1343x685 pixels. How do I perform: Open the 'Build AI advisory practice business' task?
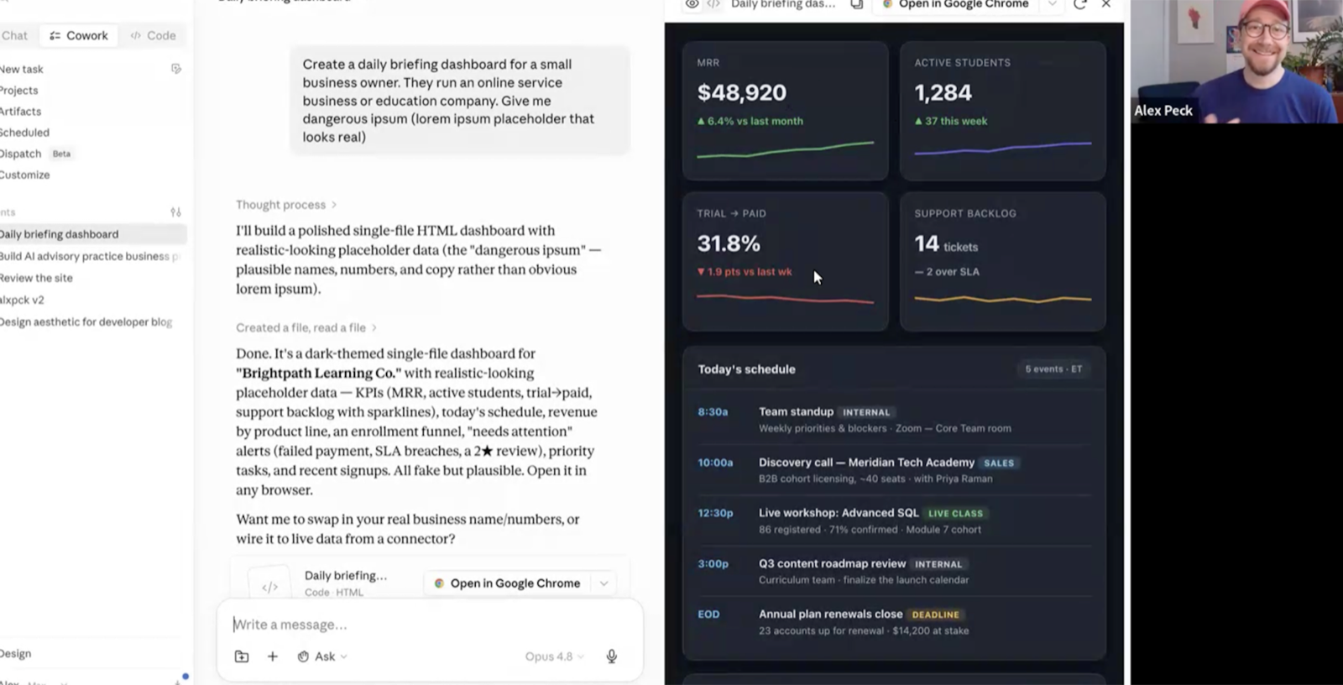92,256
